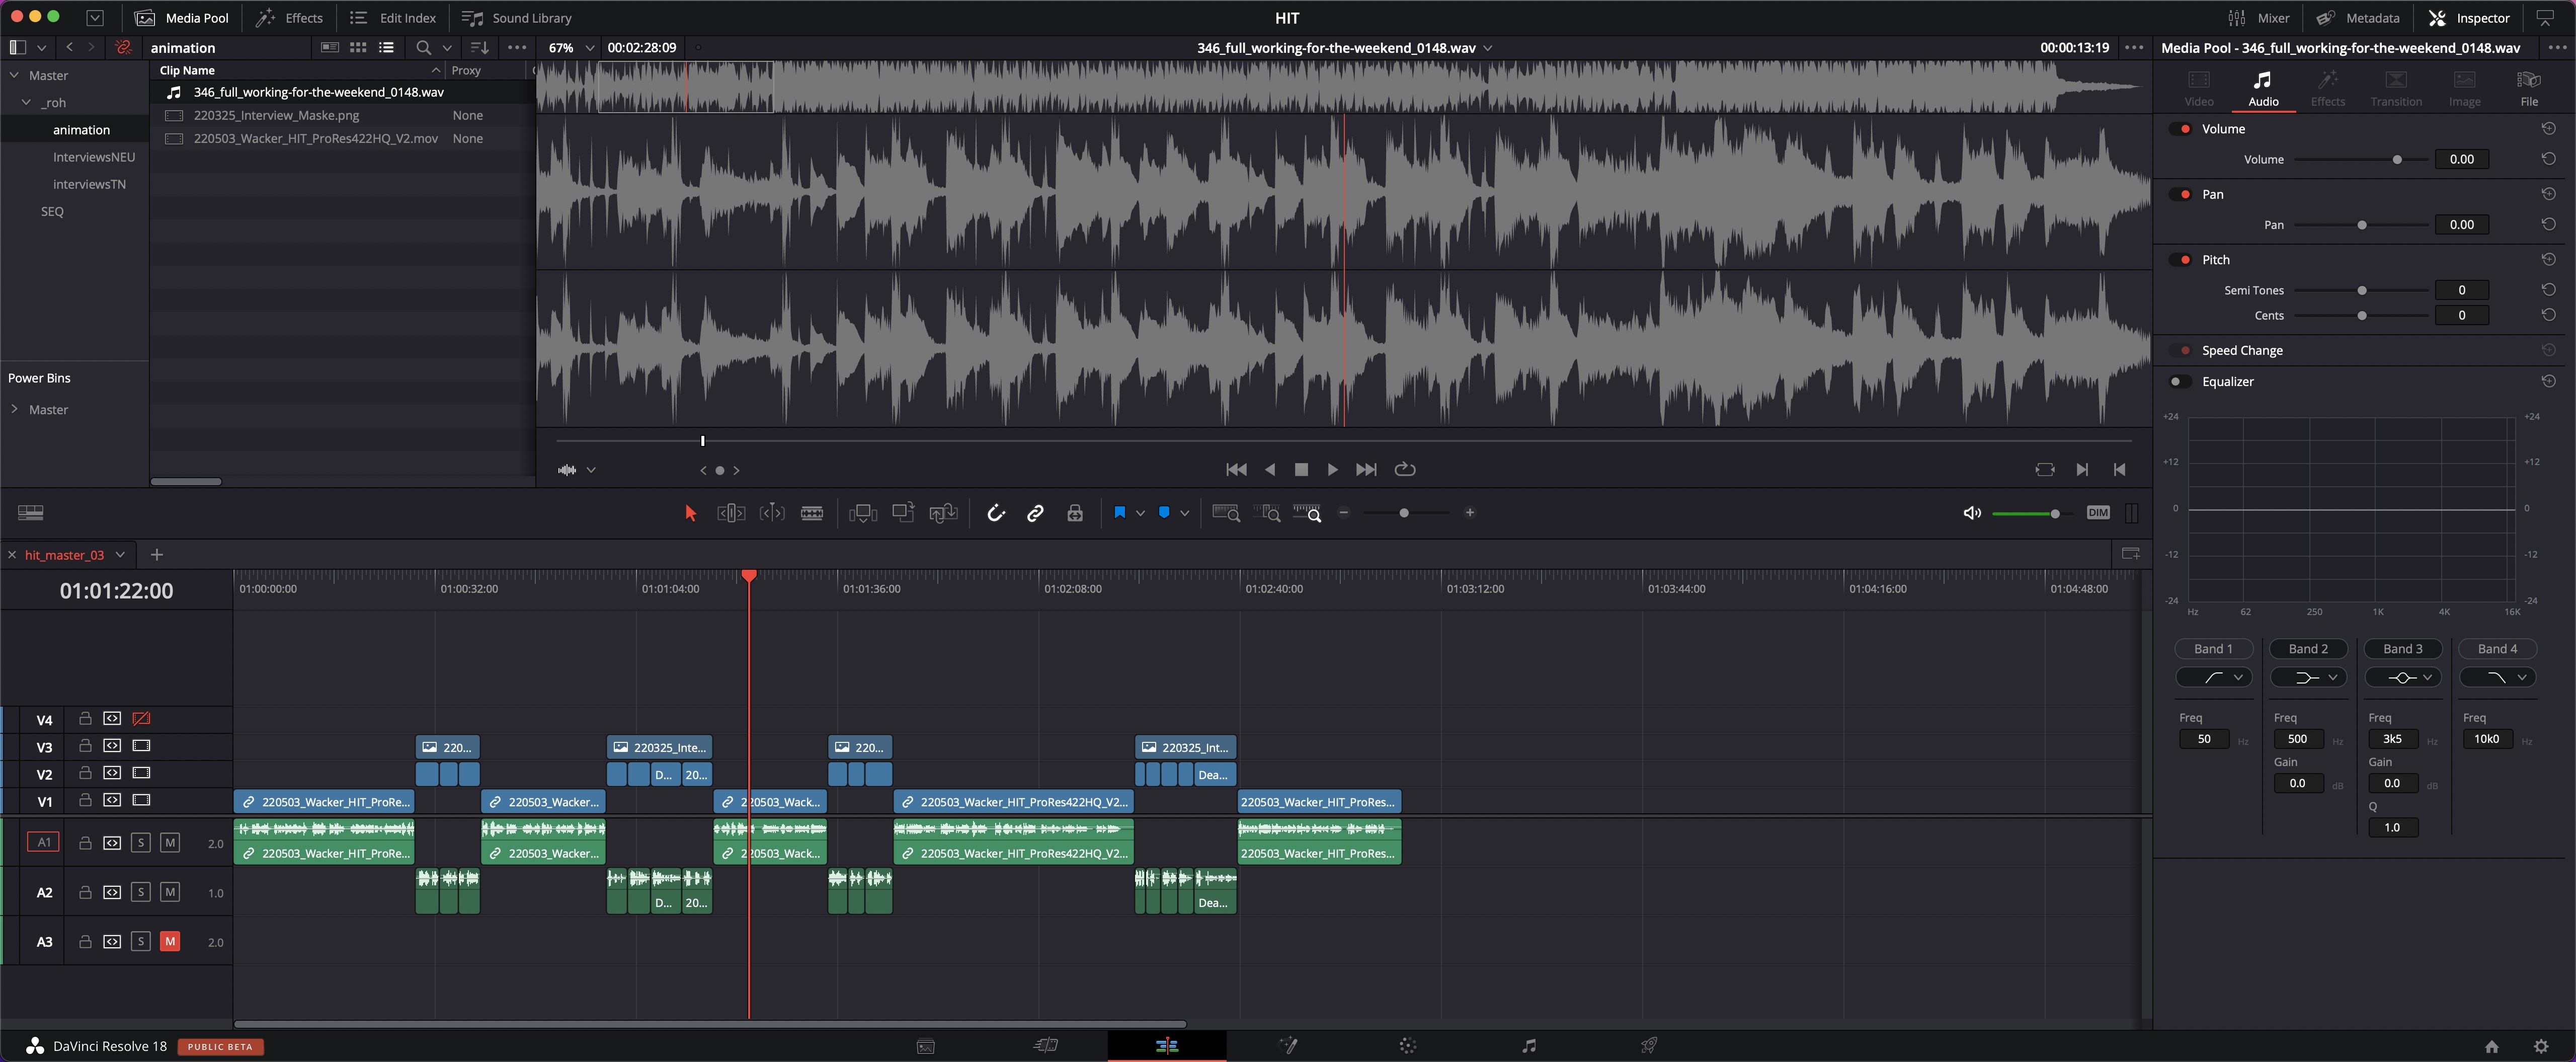Toggle Volume section enable switch

2181,129
